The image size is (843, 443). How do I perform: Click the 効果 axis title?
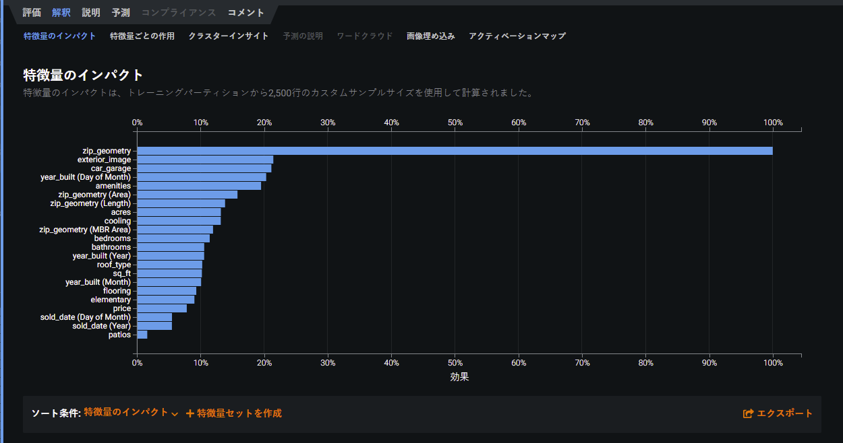tap(459, 377)
